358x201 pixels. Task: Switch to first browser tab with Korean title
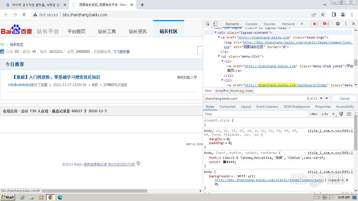coord(36,5)
